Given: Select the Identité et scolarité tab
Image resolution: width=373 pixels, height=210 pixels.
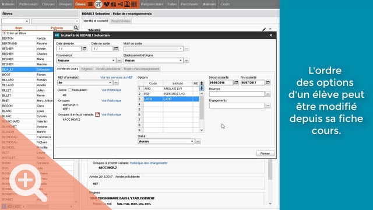Looking at the screenshot, I should coord(96,21).
